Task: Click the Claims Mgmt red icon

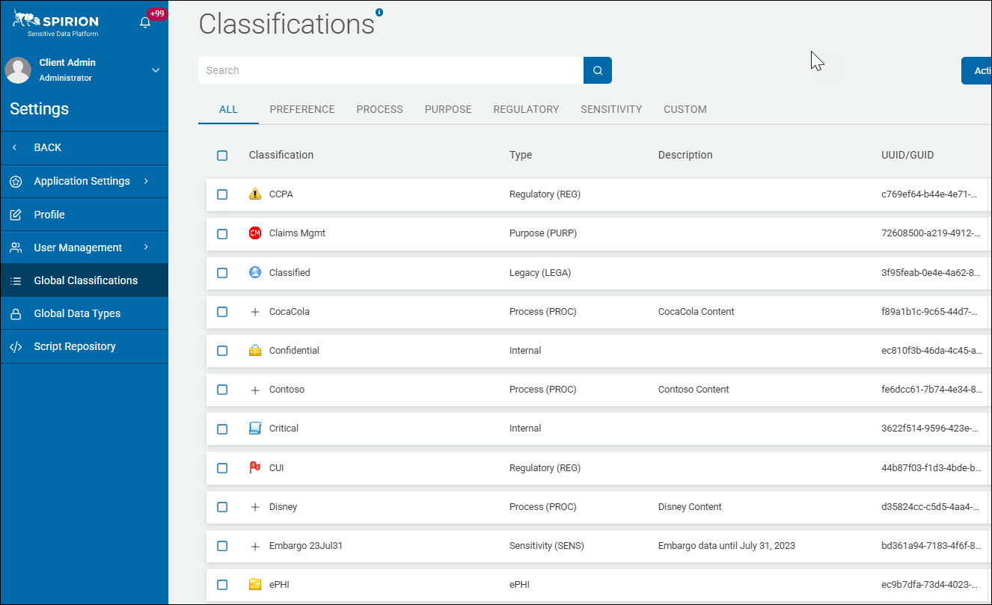Action: pos(255,233)
